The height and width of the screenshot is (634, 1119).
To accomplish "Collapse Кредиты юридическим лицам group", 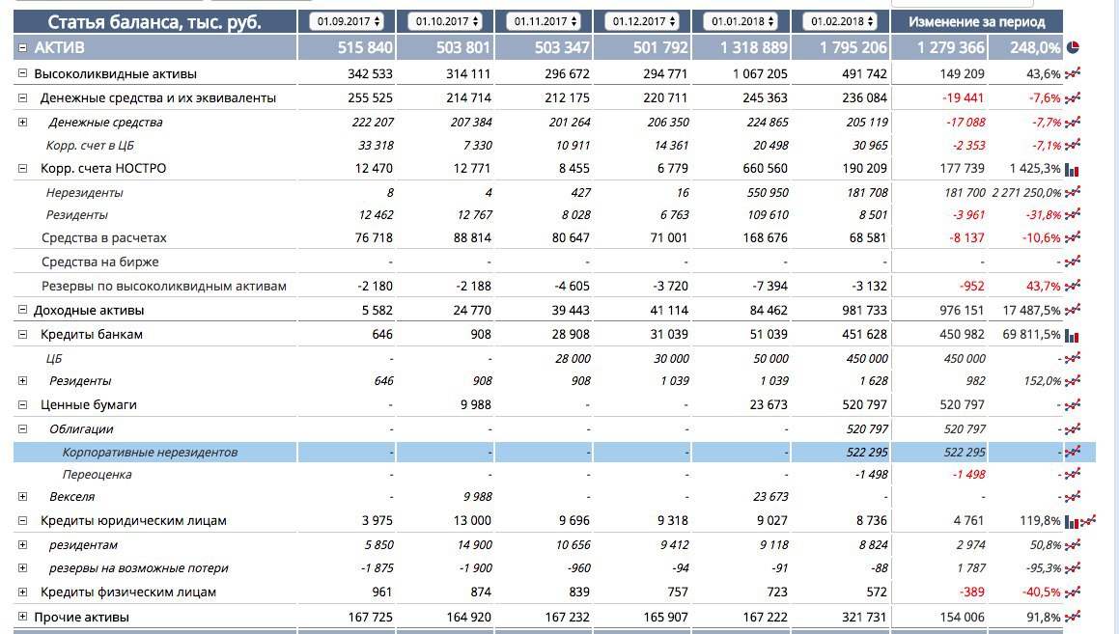I will [22, 520].
